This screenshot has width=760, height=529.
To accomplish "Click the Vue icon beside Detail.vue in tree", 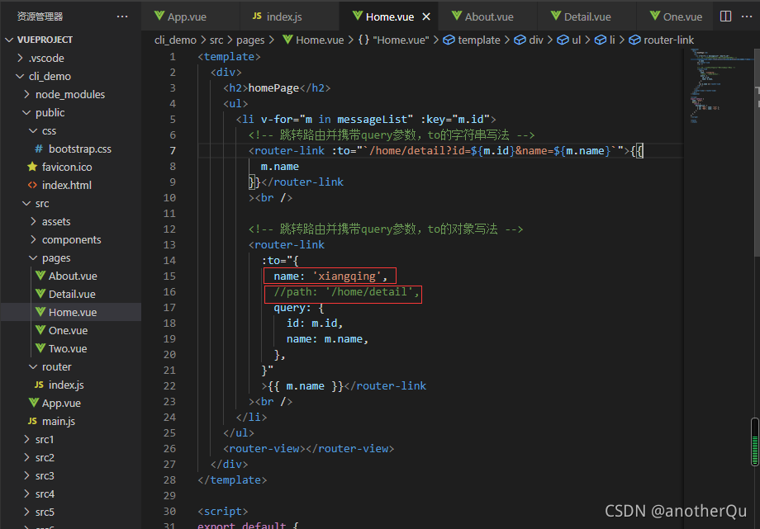I will (40, 294).
